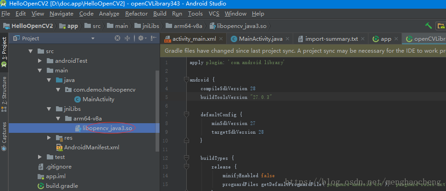Screen dimensions: 446x191
Task: Open the Tools menu
Action: (195, 14)
